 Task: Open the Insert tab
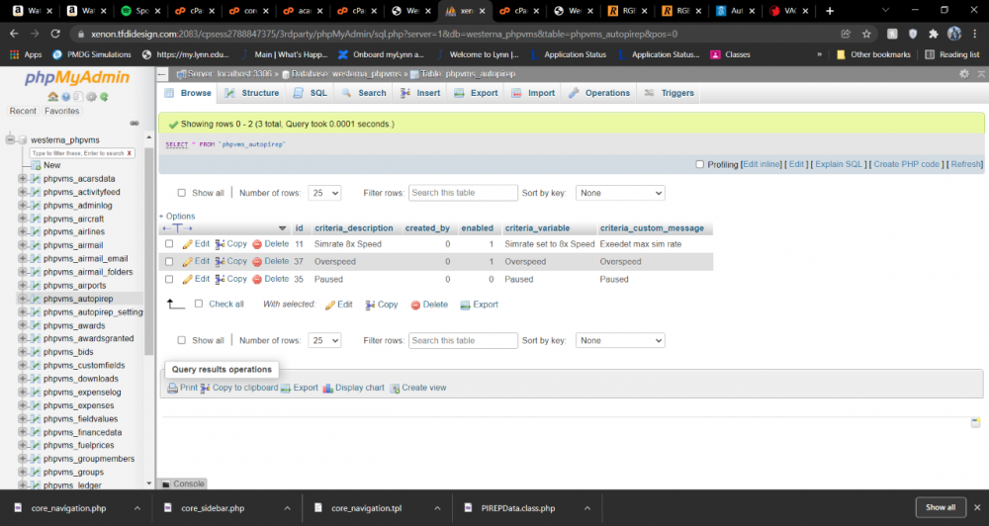pyautogui.click(x=420, y=93)
